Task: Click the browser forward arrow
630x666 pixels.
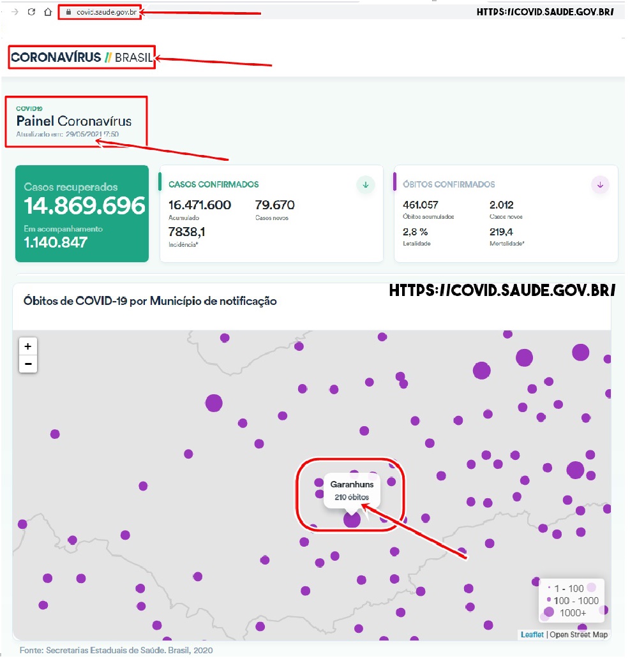Action: pos(15,12)
